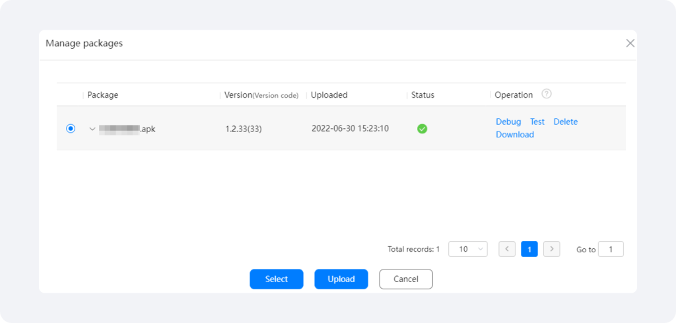676x323 pixels.
Task: Click upload date 2022-06-30 15:23:10
Action: 350,128
